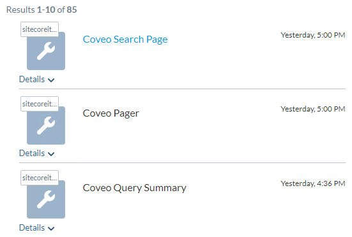Click the chevron arrow under Coveo Search Page
Viewport: 352px width, 237px height.
pos(51,80)
